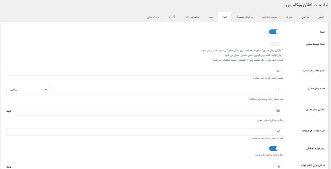Screen dimensions: 331x169
Task: Click the dropdown arrow beside ساعت
Action: (46, 90)
